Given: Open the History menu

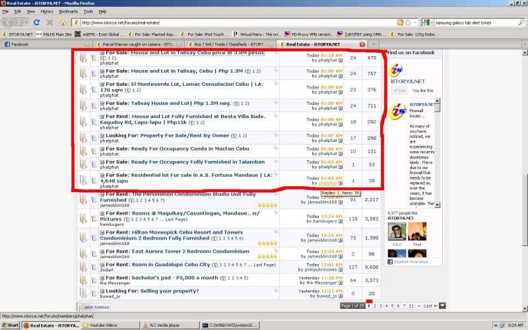Looking at the screenshot, I should 47,11.
